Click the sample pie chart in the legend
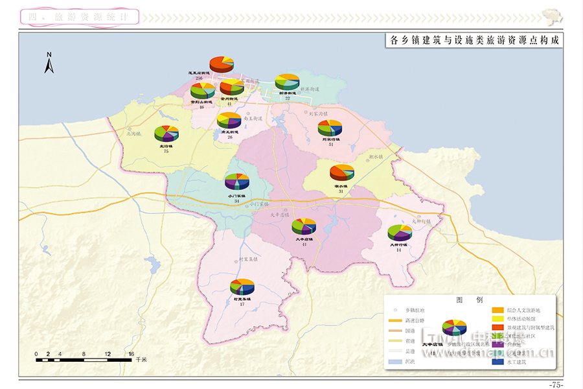The image size is (583, 389). tap(454, 327)
